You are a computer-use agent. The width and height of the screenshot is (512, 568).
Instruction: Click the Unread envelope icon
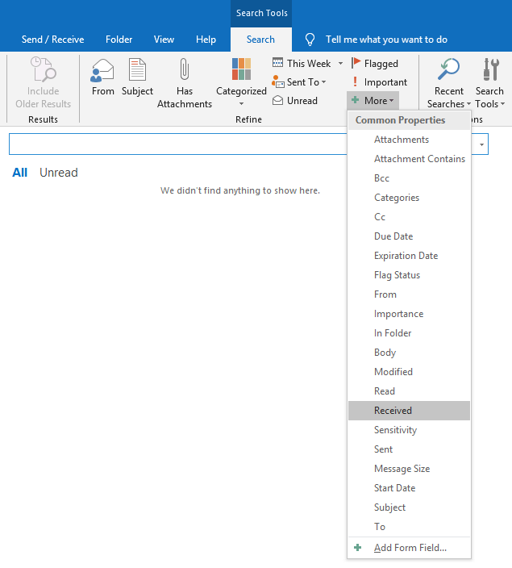click(277, 100)
